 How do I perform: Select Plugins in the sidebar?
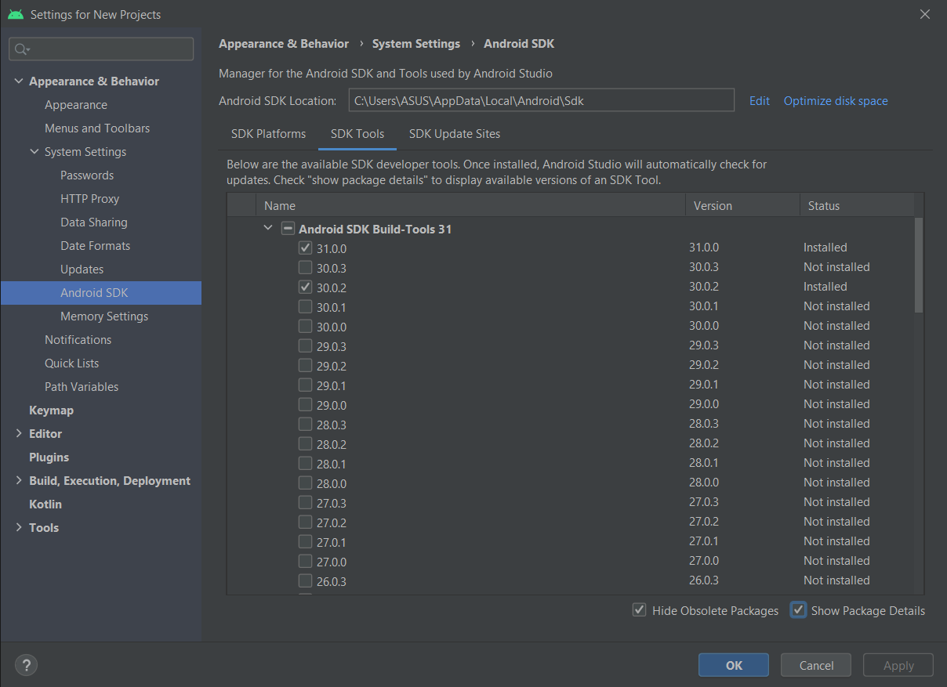click(x=49, y=457)
